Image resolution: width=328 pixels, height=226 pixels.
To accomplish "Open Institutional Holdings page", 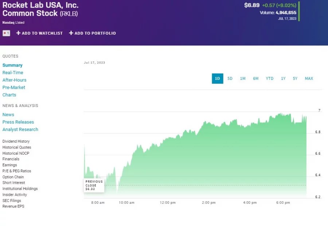I will click(20, 189).
